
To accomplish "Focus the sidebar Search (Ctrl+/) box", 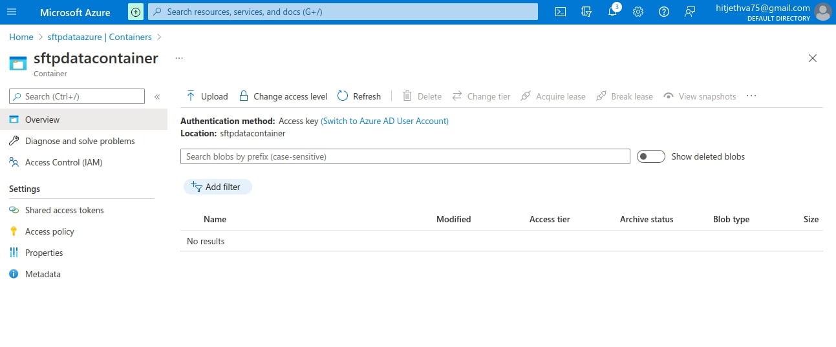I will [x=77, y=96].
